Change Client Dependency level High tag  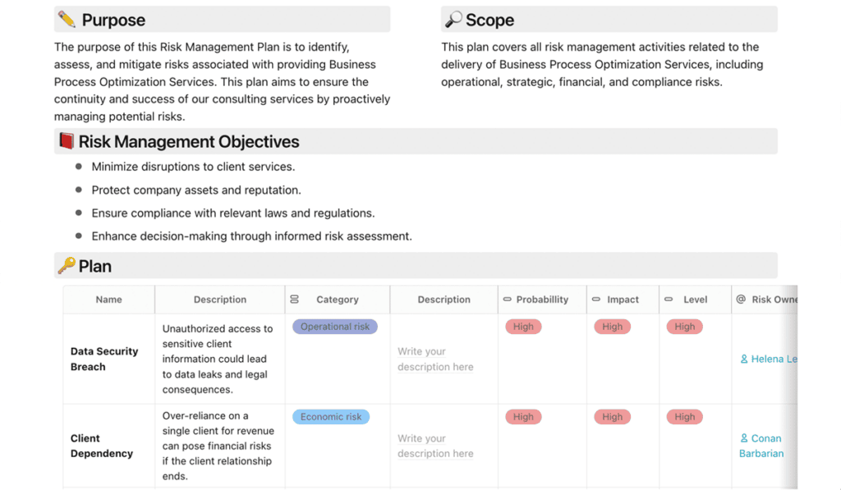(x=684, y=417)
